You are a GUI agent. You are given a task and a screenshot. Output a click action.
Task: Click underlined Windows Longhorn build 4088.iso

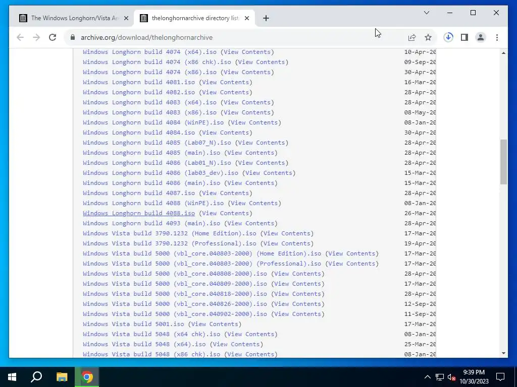click(139, 213)
